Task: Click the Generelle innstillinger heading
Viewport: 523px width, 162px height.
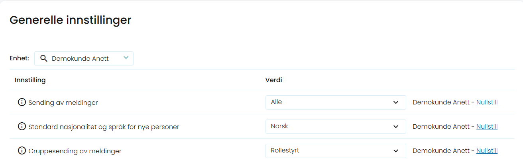Action: coord(70,20)
